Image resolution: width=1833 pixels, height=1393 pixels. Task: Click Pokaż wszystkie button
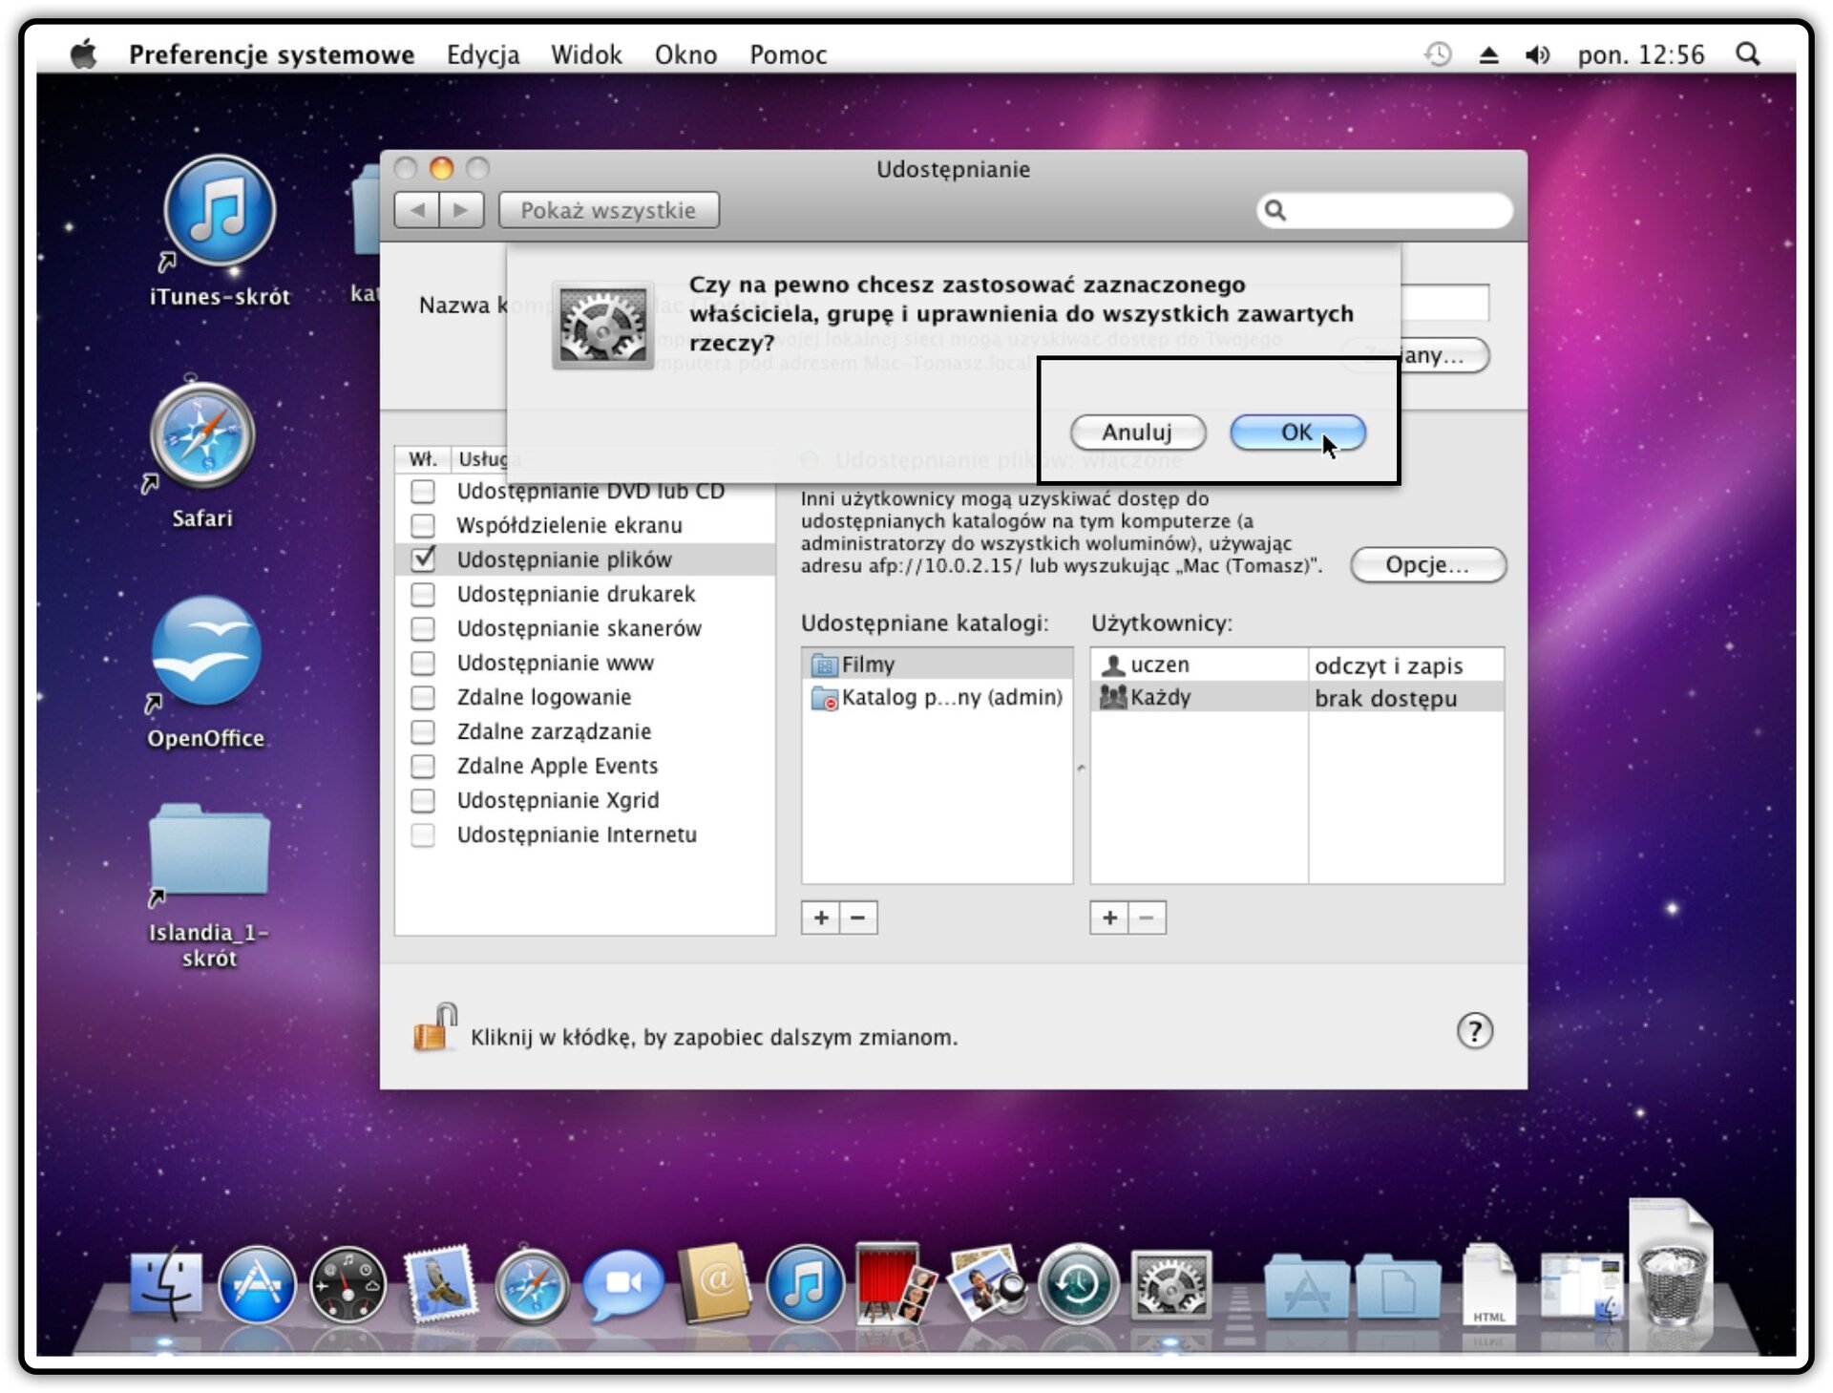click(608, 210)
